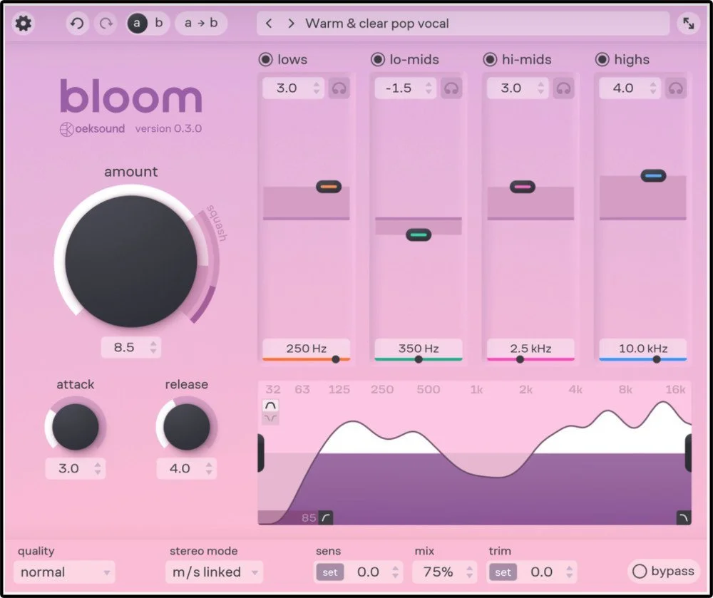Viewport: 713px width, 598px height.
Task: Open the stereo mode m/s linked dropdown
Action: pyautogui.click(x=215, y=572)
